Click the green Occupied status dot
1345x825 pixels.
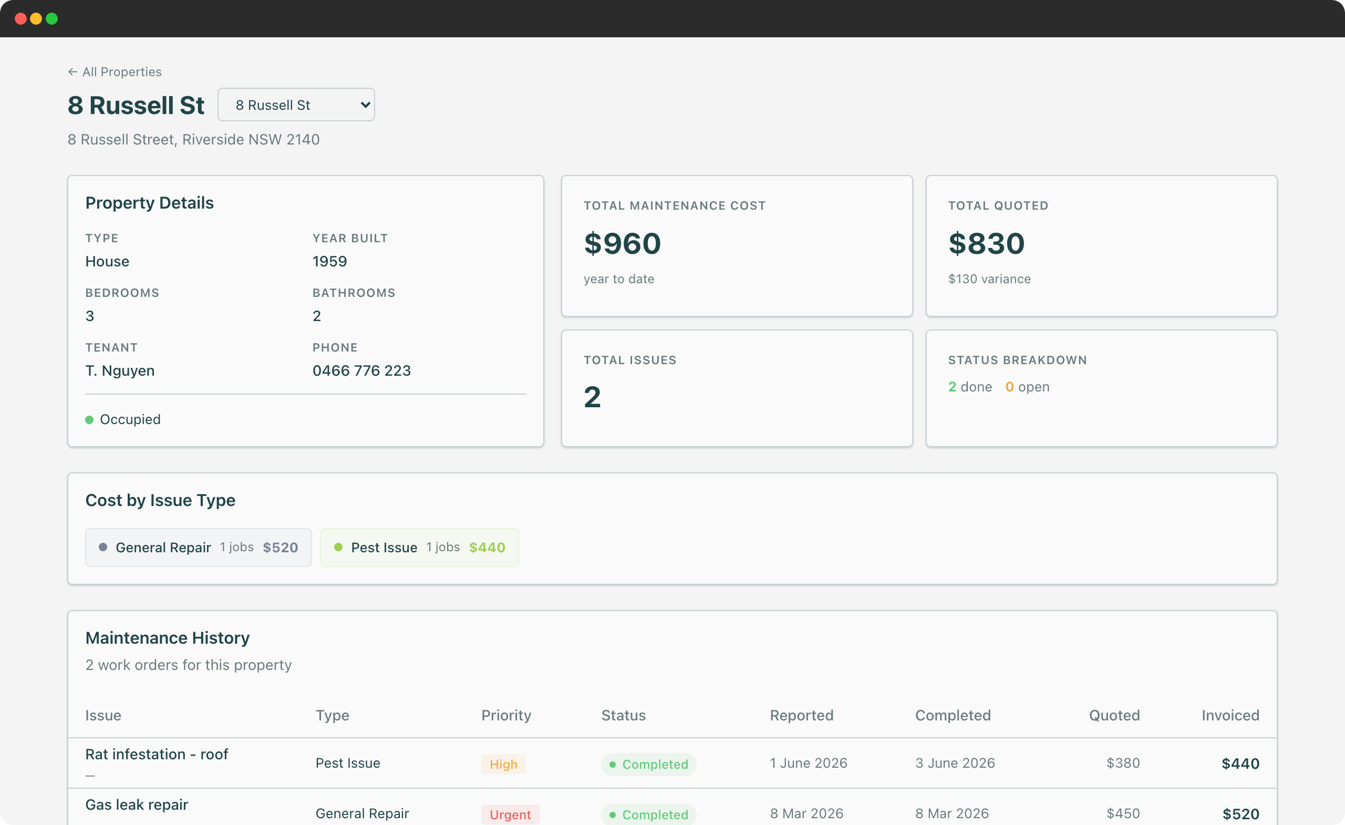(x=89, y=419)
